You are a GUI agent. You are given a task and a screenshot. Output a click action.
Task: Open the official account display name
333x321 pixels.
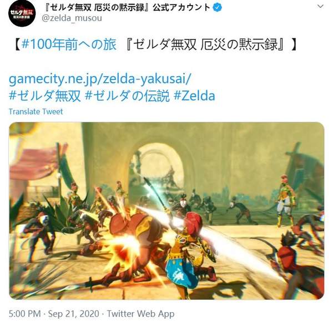point(127,8)
